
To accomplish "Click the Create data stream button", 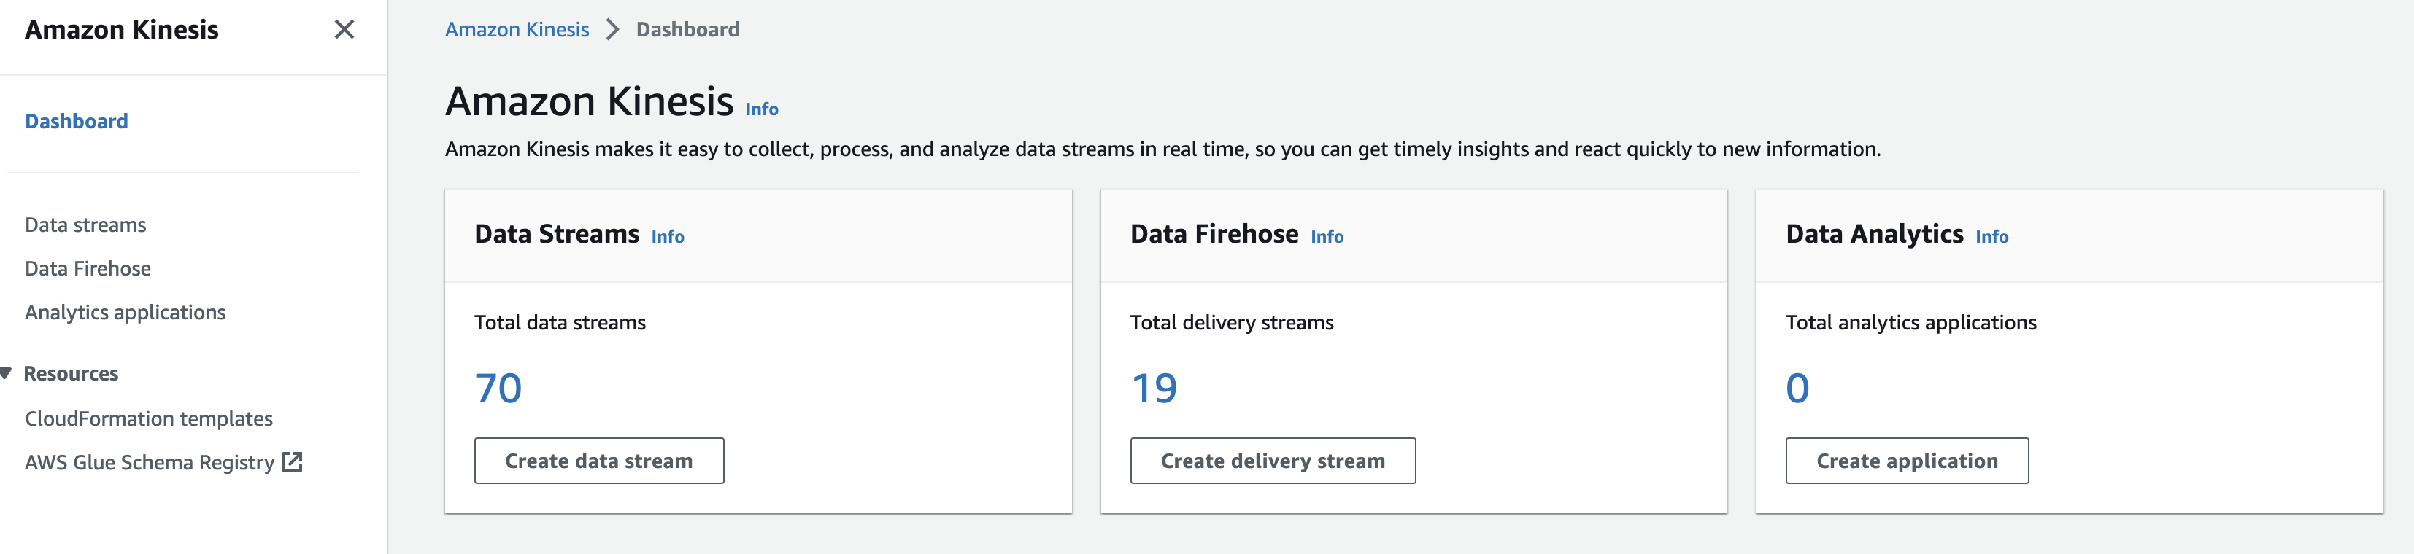I will [x=599, y=461].
